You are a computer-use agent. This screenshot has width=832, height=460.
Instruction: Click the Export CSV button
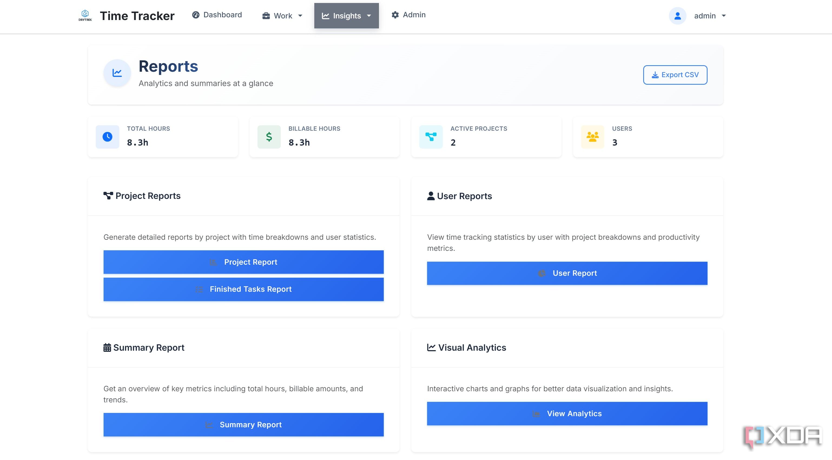click(675, 75)
